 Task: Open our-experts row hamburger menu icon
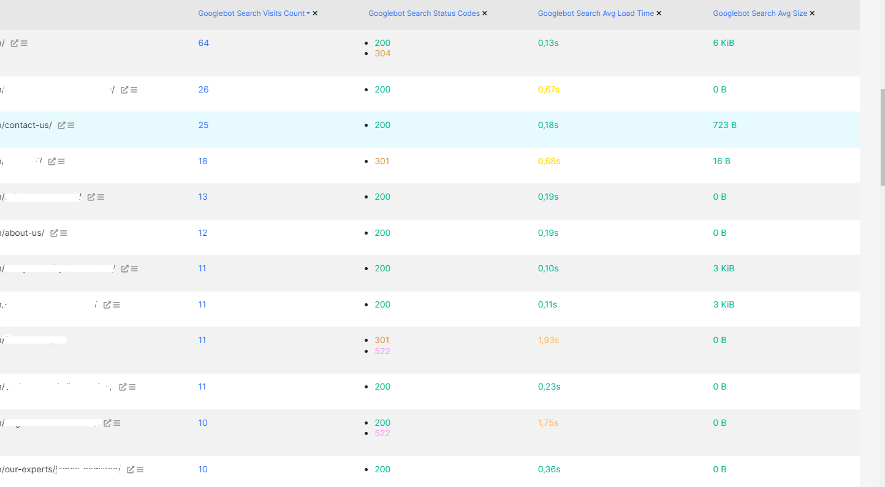pyautogui.click(x=140, y=470)
